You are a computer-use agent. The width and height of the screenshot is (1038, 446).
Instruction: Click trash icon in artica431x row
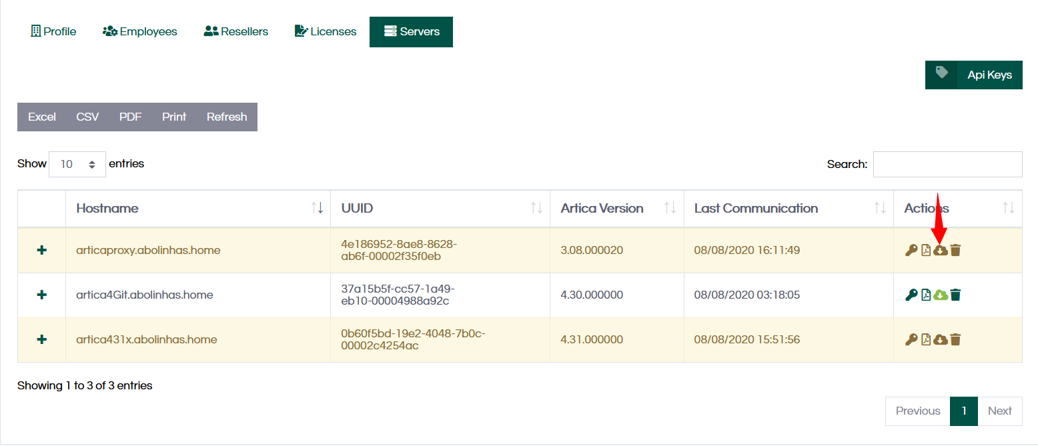pos(955,339)
